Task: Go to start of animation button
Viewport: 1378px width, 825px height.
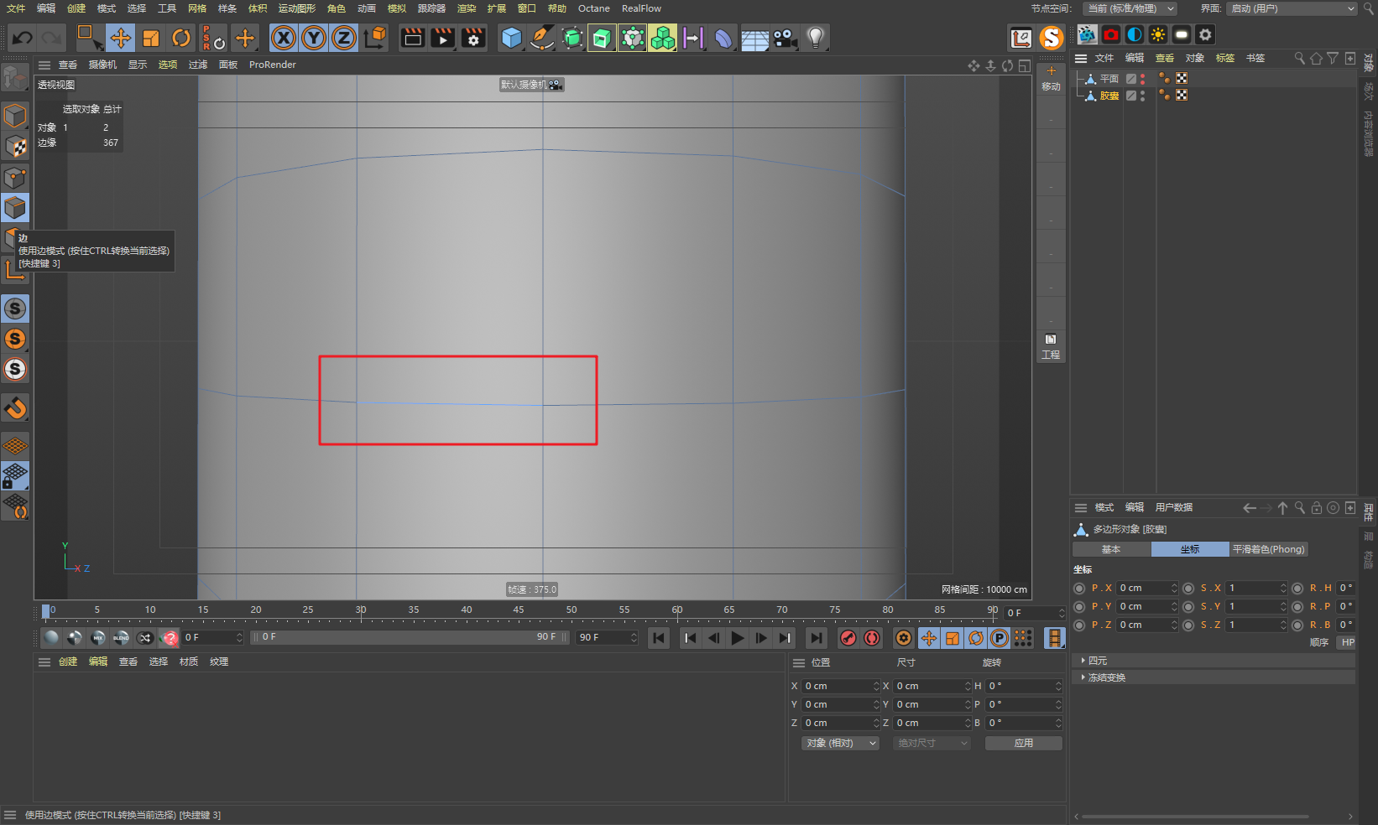Action: pos(659,638)
